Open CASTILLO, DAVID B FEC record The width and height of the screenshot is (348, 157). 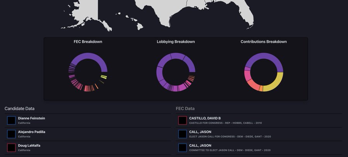point(259,120)
